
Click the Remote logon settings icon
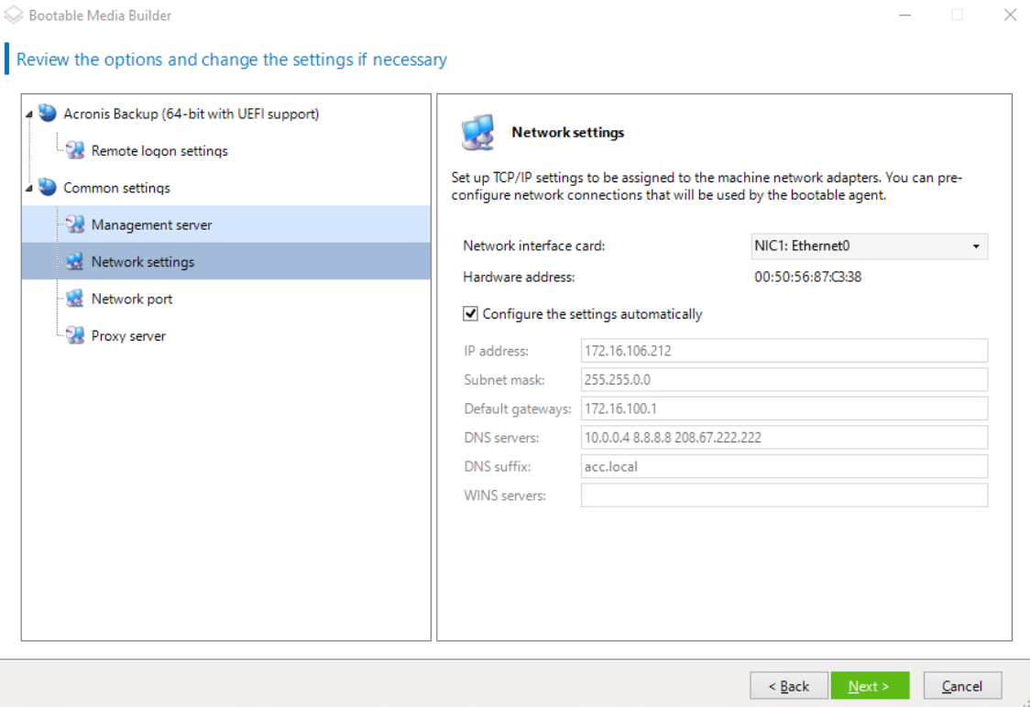tap(75, 150)
